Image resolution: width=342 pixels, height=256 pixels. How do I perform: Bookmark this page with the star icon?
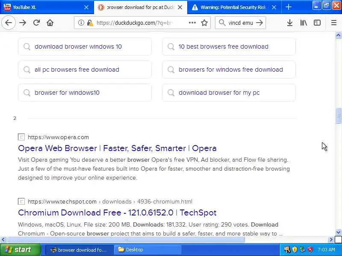click(204, 23)
